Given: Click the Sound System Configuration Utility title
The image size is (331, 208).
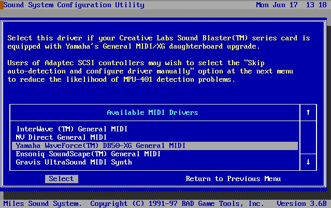Looking at the screenshot, I should 74,5.
